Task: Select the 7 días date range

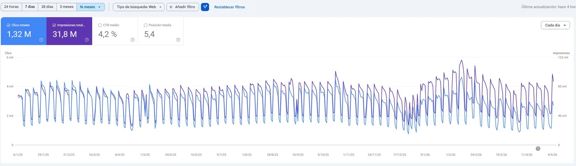Action: 30,7
